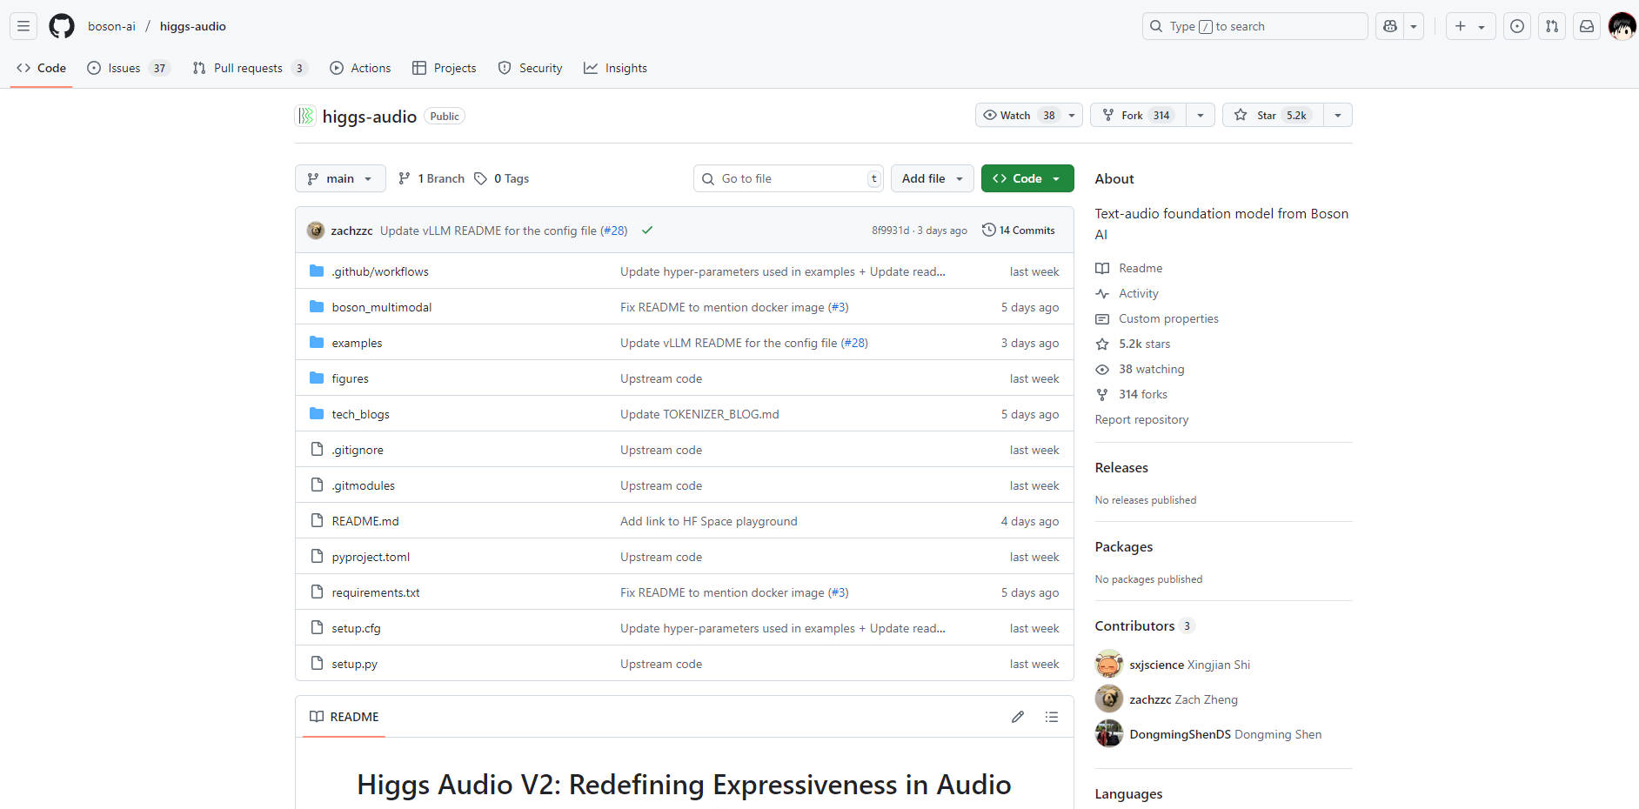This screenshot has height=809, width=1639.
Task: Open the Copilot chat icon
Action: tap(1390, 26)
